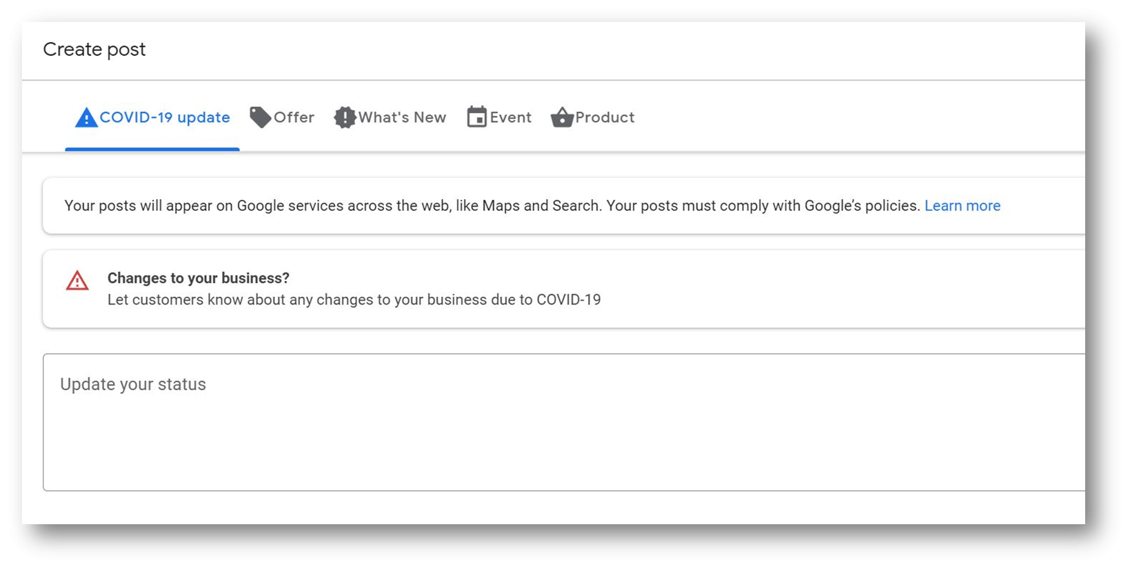Image resolution: width=1130 pixels, height=569 pixels.
Task: Click the Create post heading
Action: click(x=94, y=50)
